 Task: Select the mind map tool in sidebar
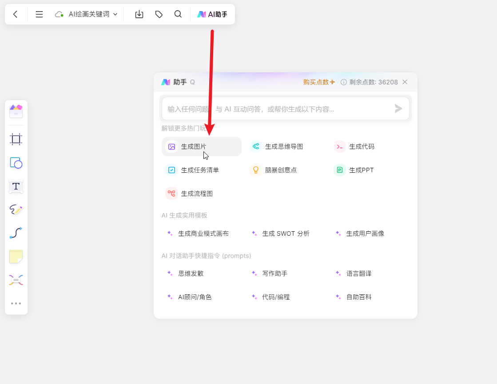pyautogui.click(x=16, y=280)
